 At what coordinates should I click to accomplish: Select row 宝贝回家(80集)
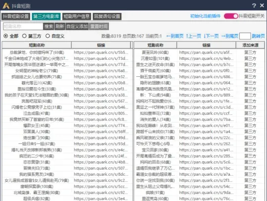[155, 150]
